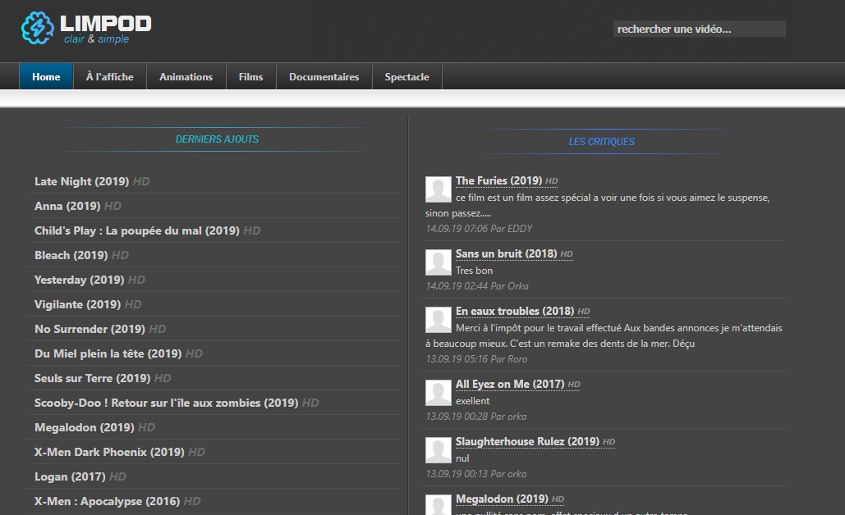Screen dimensions: 845x515
Task: Go to the Animations section
Action: [186, 76]
